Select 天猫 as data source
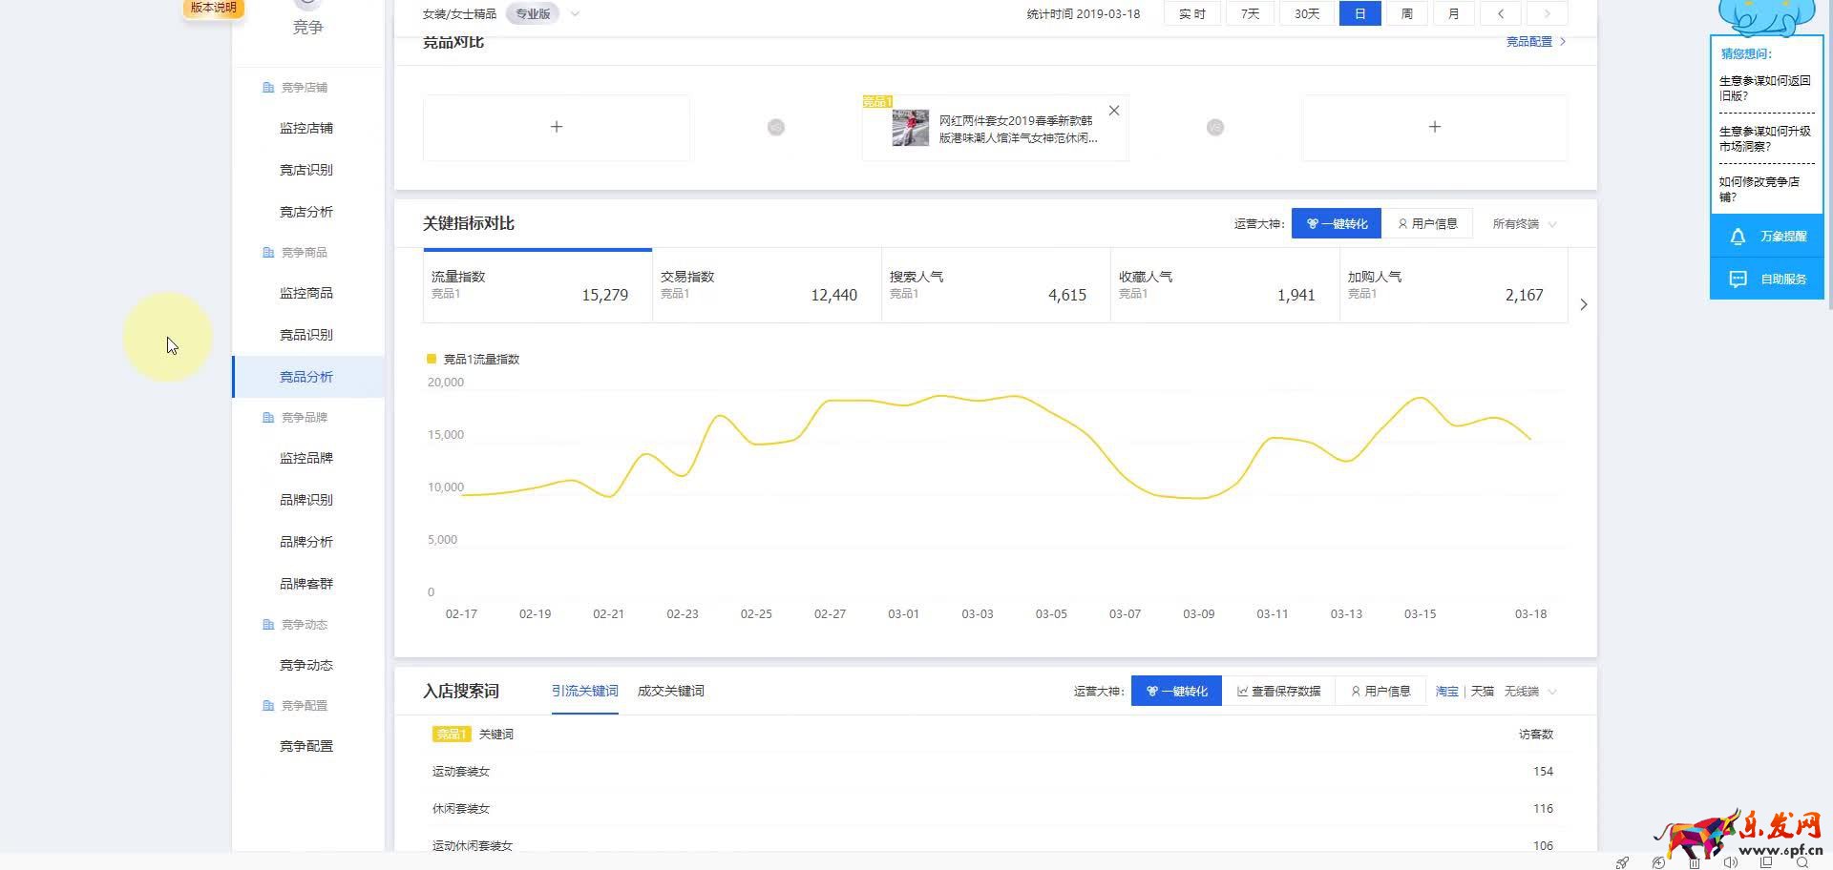 pyautogui.click(x=1482, y=691)
